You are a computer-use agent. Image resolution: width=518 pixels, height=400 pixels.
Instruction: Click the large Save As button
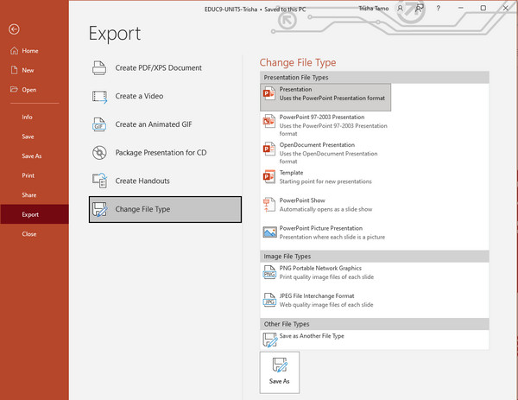[280, 372]
